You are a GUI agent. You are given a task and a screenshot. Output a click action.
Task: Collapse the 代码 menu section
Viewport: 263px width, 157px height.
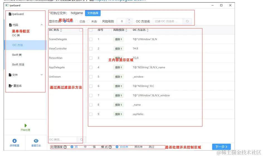tap(42, 25)
